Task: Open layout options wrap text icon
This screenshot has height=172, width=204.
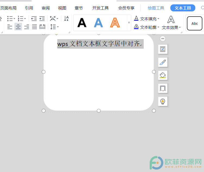Action: (x=163, y=49)
